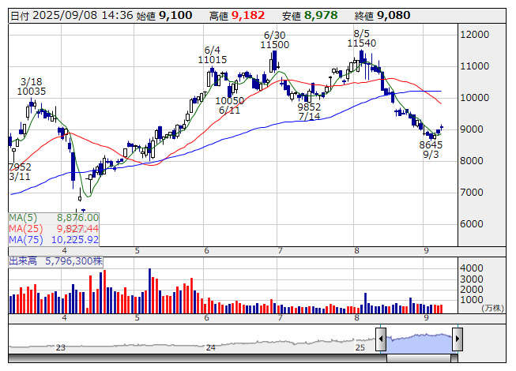Click year 24 in the navigator strip
The height and width of the screenshot is (371, 516).
pos(211,347)
